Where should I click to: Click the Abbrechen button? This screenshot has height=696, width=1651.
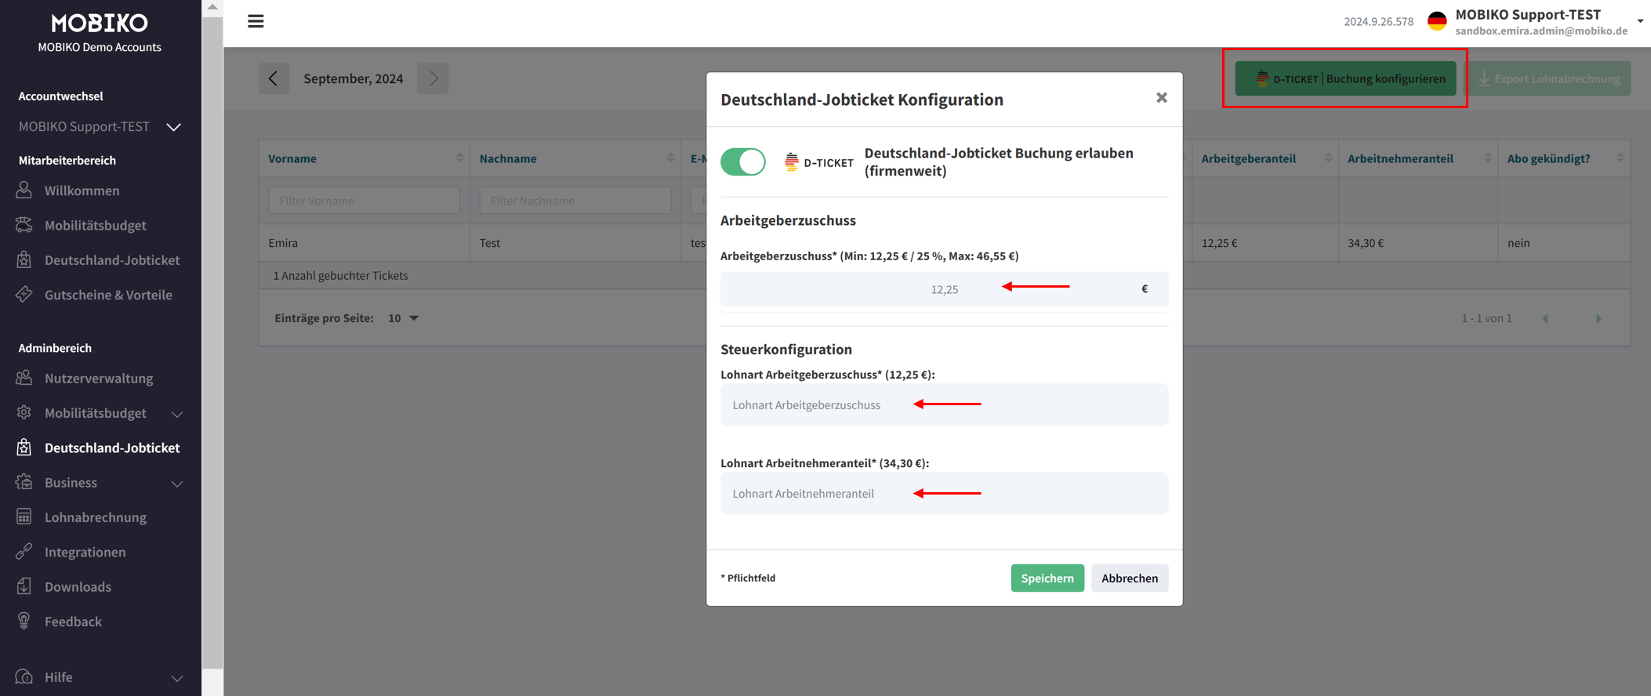point(1129,578)
